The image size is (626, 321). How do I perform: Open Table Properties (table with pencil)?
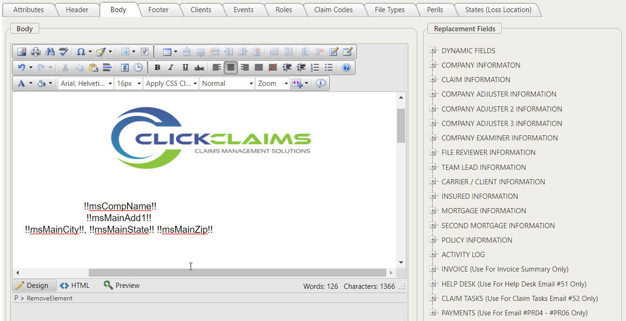[334, 52]
